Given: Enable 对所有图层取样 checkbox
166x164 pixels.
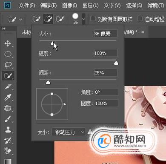Looking at the screenshot, I should (93, 19).
